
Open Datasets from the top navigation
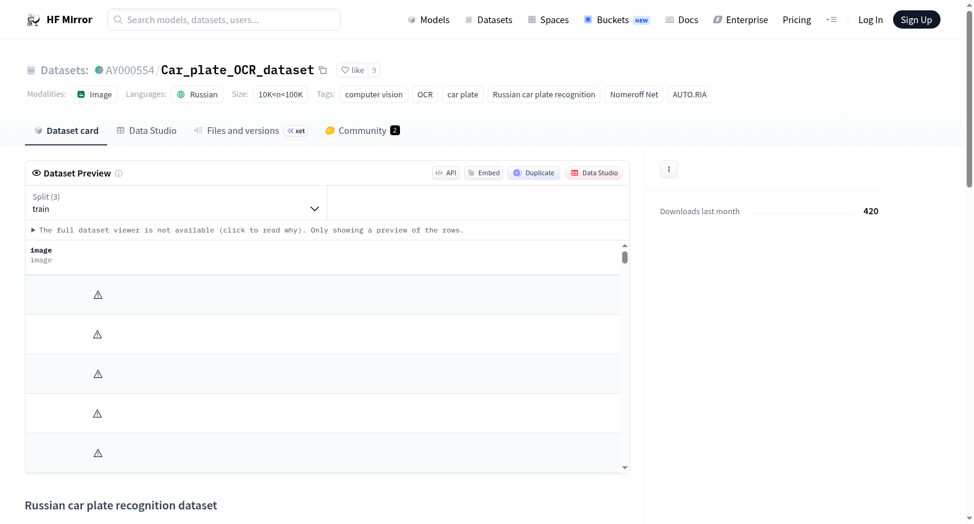(488, 20)
